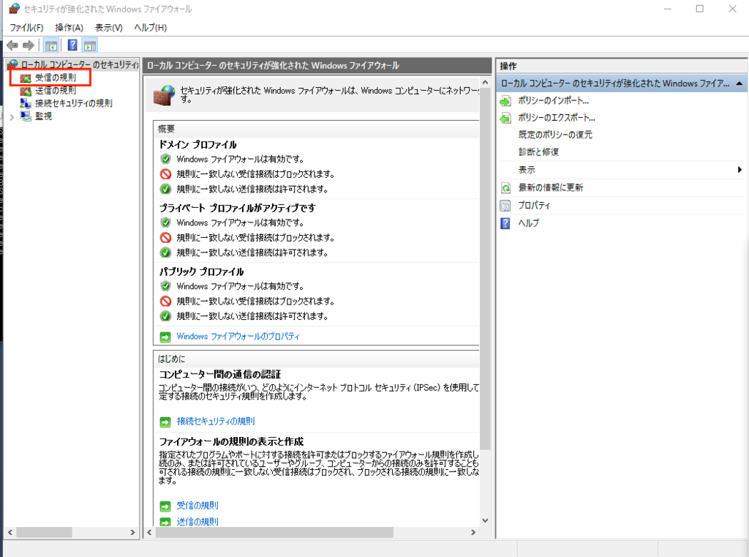The width and height of the screenshot is (749, 557).
Task: Click green check icon under パブリック プロファイル outbound
Action: pyautogui.click(x=165, y=316)
